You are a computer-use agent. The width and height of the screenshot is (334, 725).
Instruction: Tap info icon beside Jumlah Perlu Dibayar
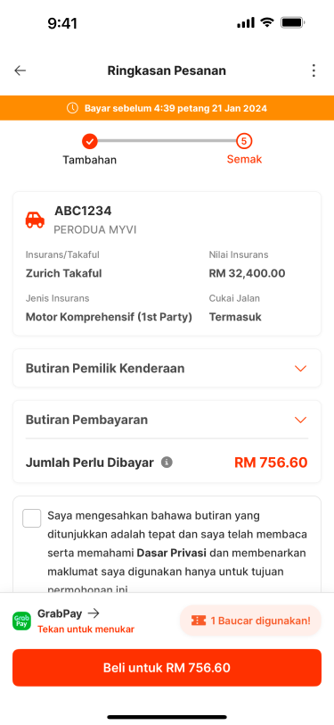pos(167,462)
